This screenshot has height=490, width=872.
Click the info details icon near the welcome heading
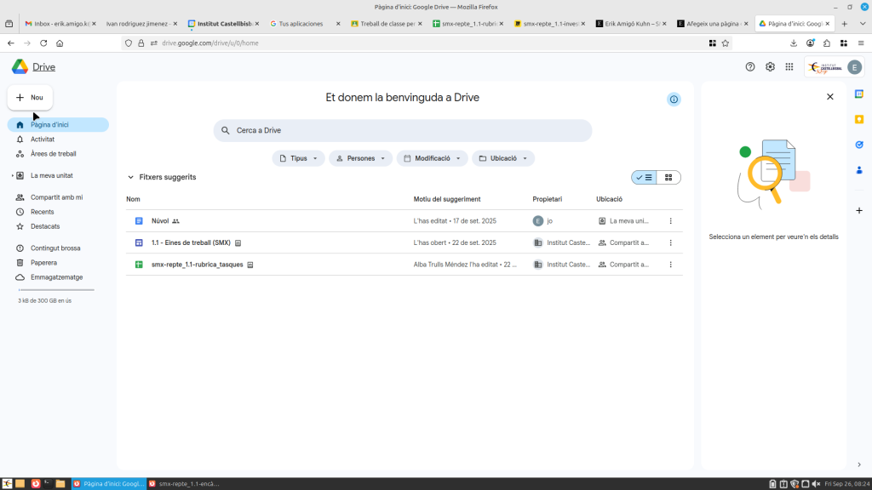click(674, 100)
